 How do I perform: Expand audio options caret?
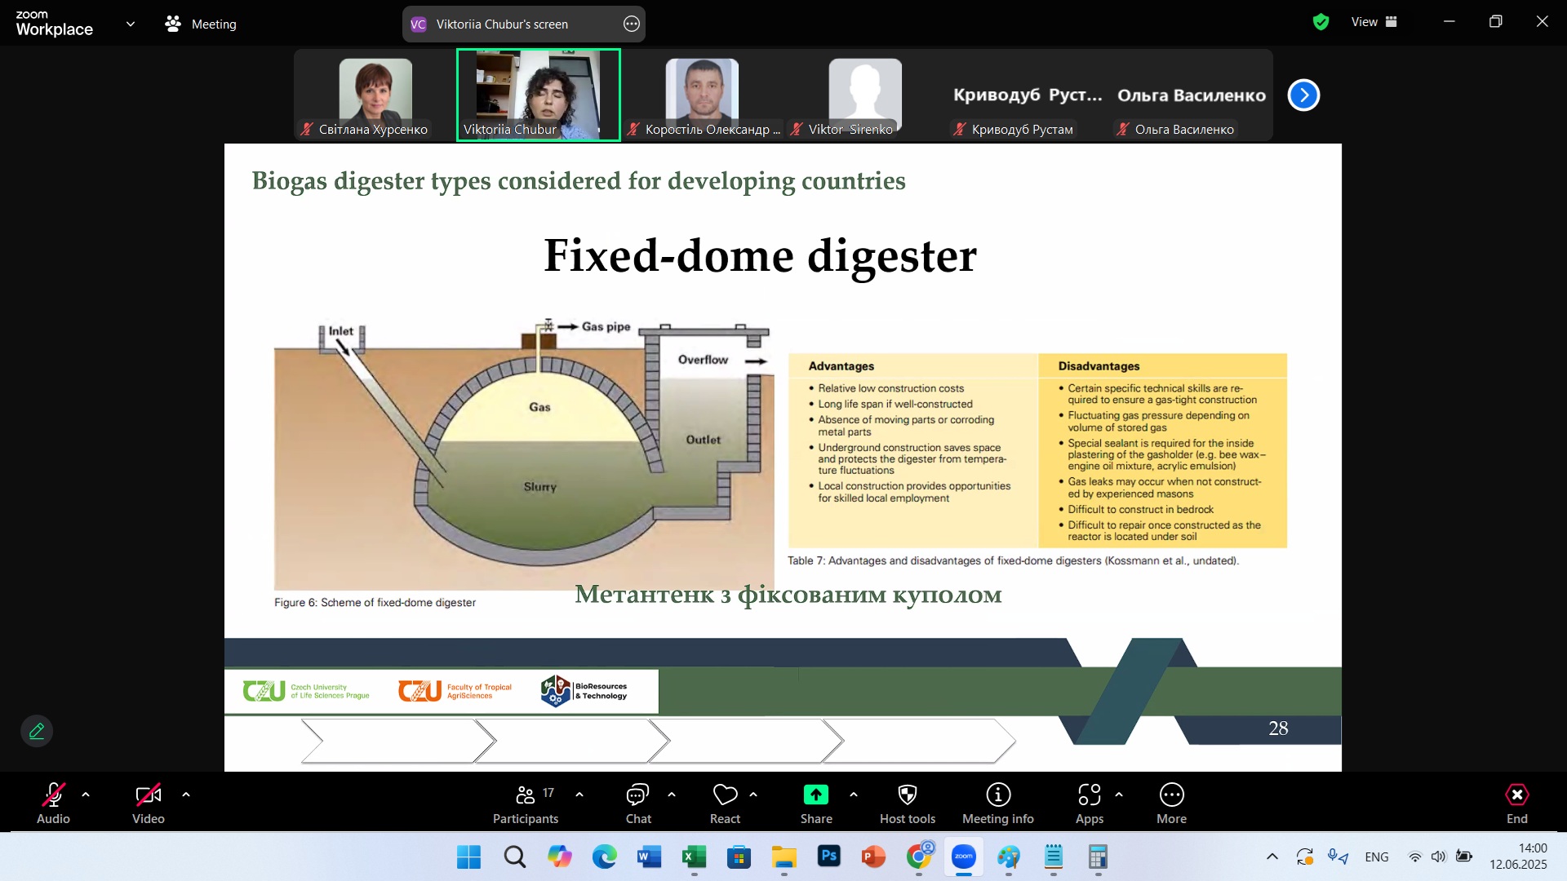[x=86, y=795]
